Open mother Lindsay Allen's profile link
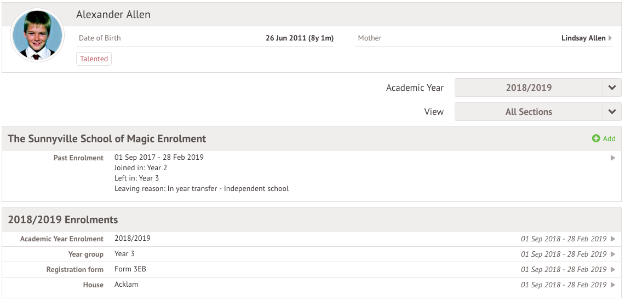This screenshot has width=625, height=301. coord(583,38)
